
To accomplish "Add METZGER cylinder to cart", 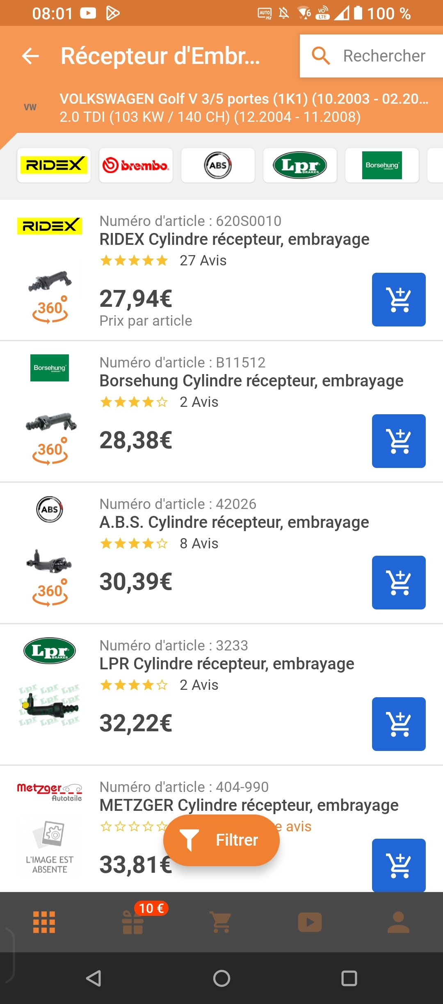I will click(x=398, y=865).
